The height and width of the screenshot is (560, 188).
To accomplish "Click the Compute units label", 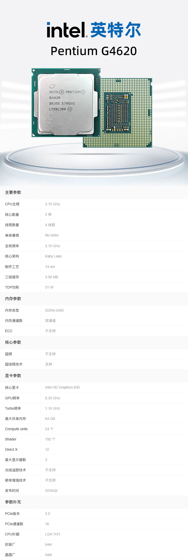I will point(16,429).
